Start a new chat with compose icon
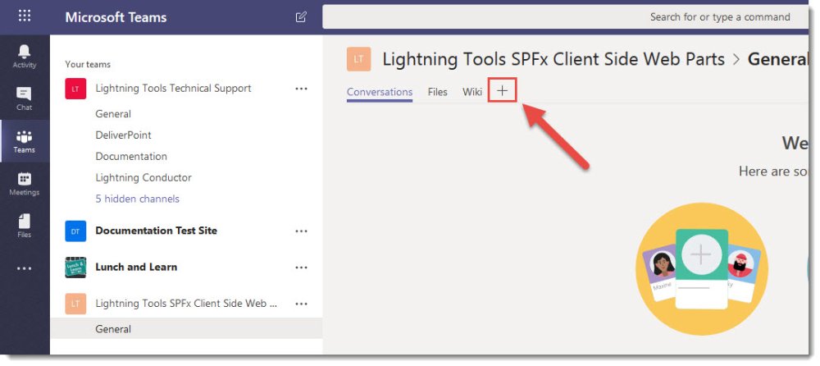 point(301,16)
